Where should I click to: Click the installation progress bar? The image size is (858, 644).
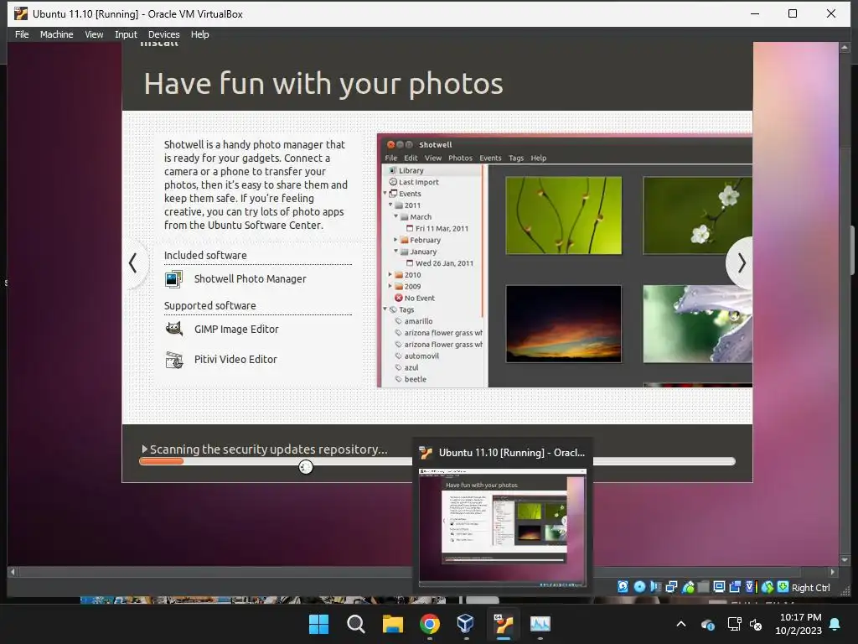437,462
